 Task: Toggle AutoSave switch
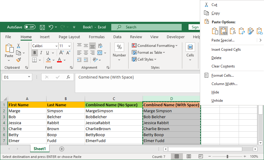(30, 27)
